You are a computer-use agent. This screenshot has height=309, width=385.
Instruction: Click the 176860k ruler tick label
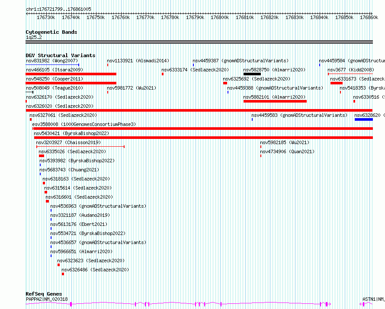click(x=369, y=17)
